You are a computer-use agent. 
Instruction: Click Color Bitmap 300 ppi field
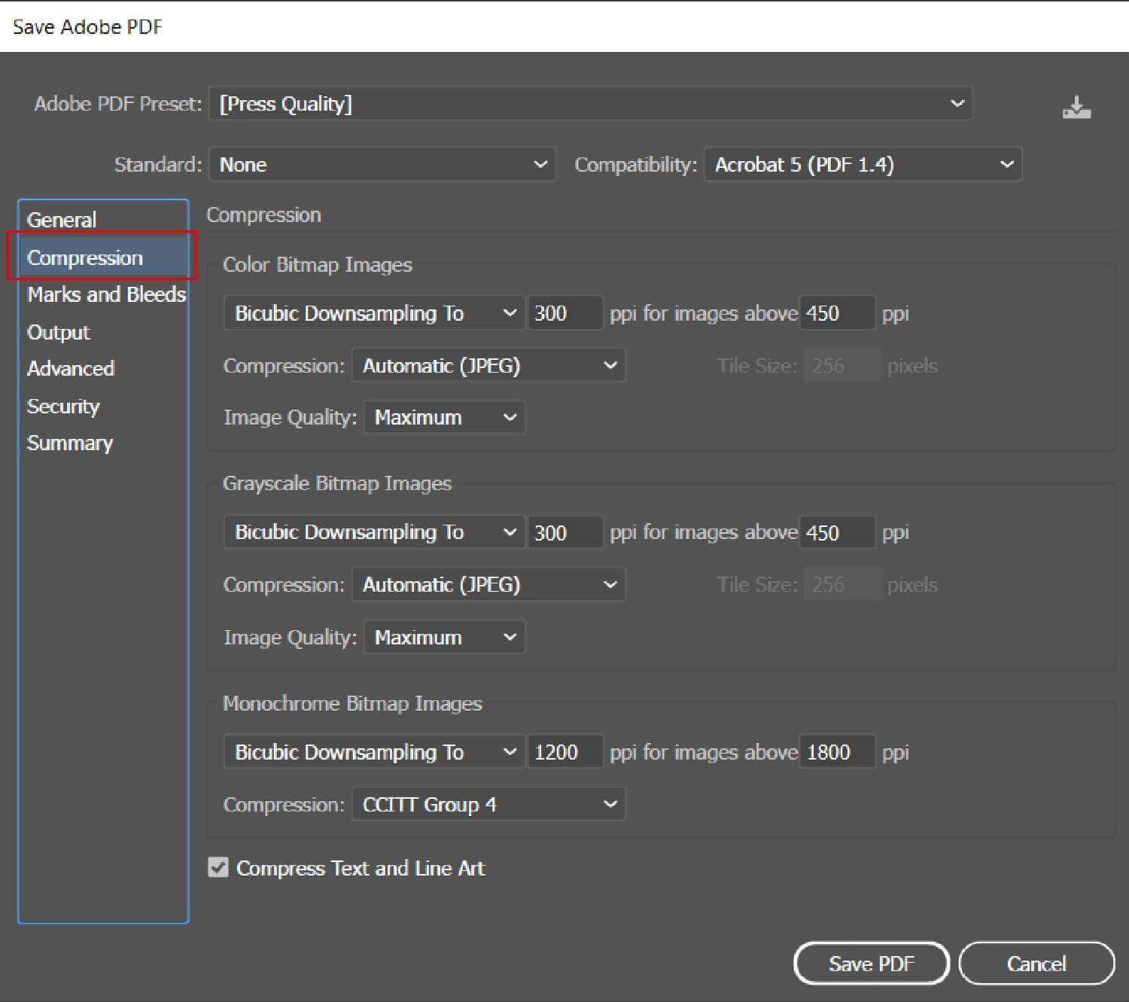click(x=565, y=313)
